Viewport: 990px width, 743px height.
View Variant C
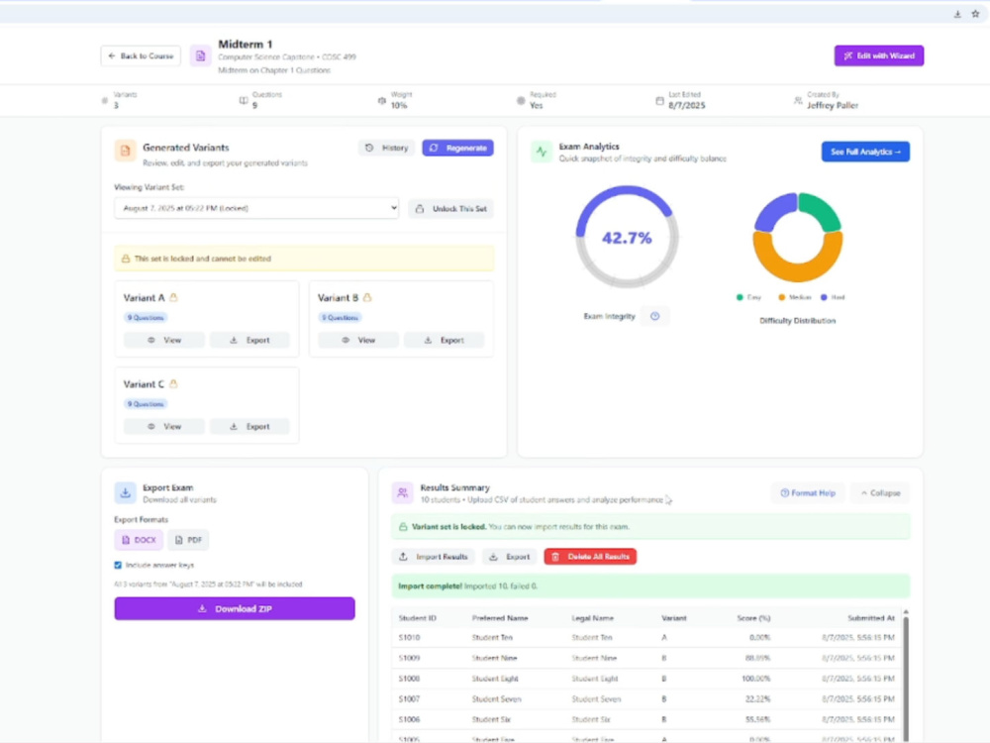click(x=164, y=426)
